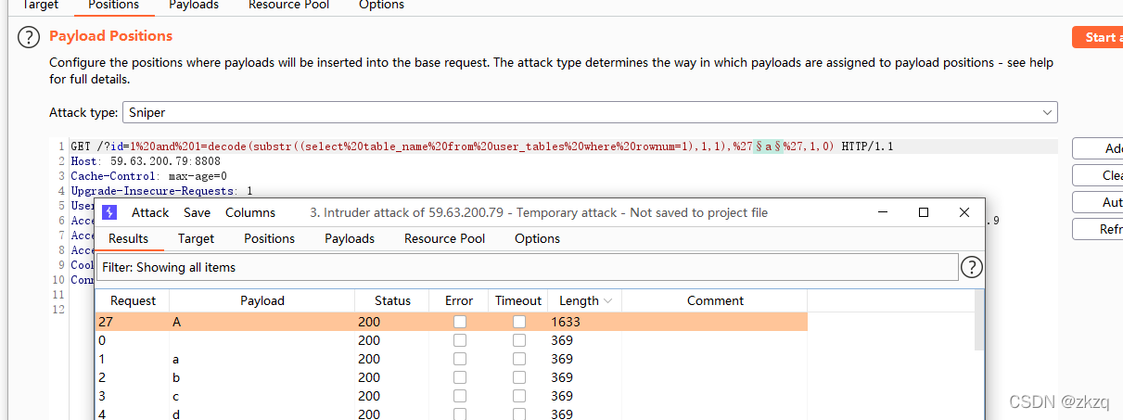Open the Attack menu

150,212
